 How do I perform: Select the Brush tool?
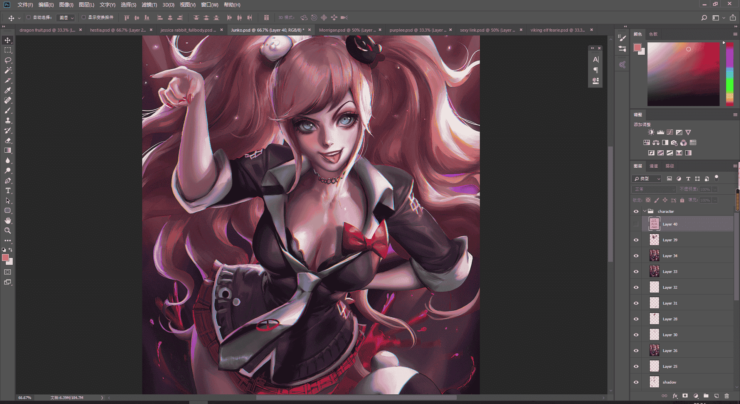(8, 110)
